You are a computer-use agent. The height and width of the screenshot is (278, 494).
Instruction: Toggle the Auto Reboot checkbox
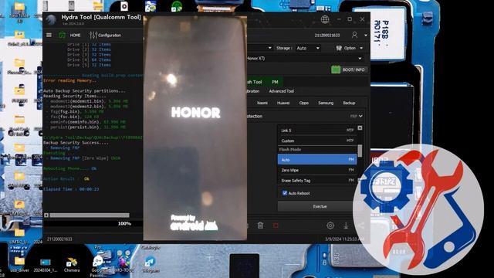pos(285,193)
